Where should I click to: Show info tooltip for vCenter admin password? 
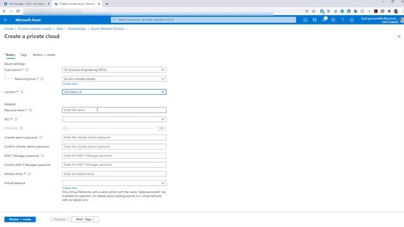pyautogui.click(x=40, y=137)
